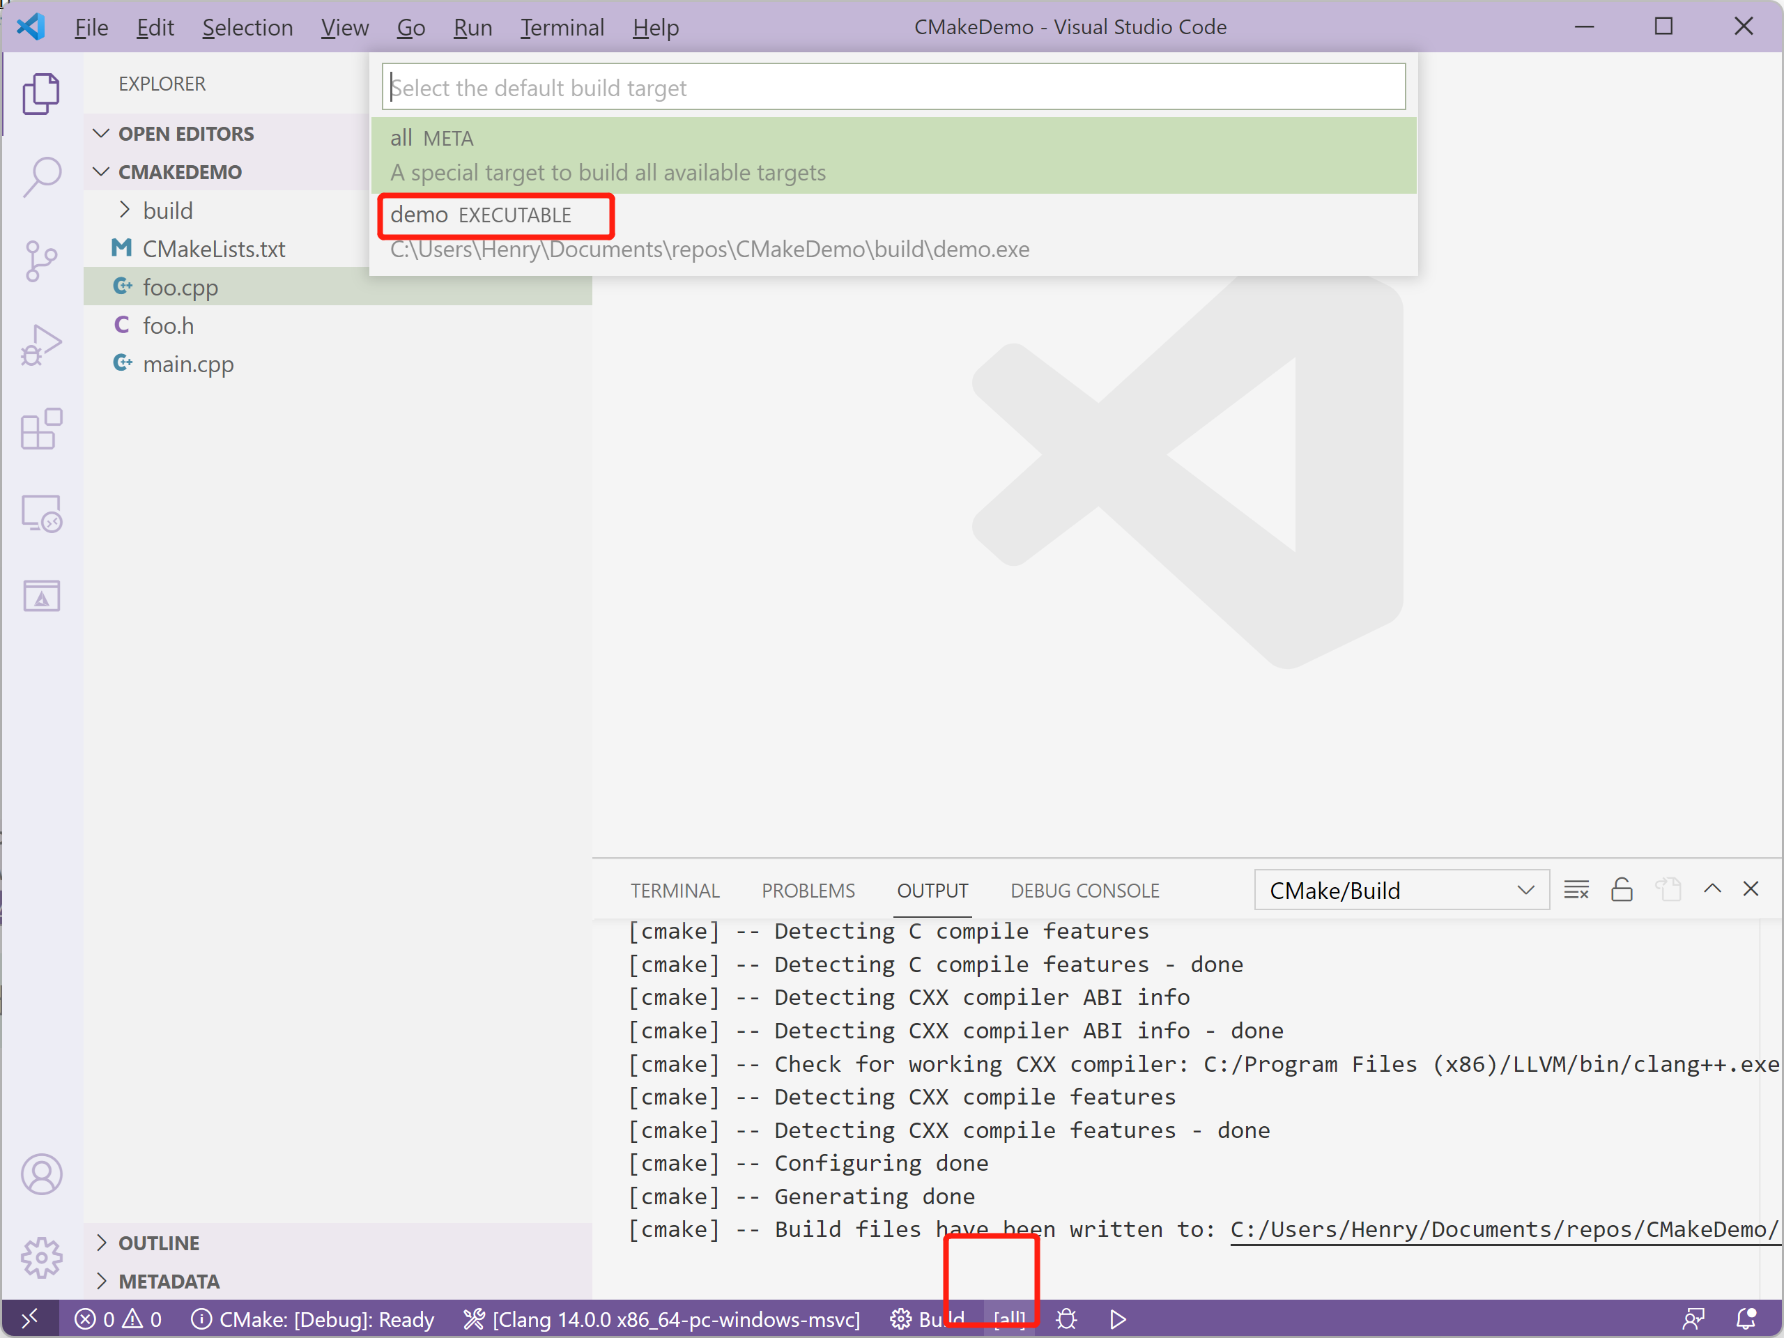This screenshot has height=1338, width=1784.
Task: Expand the METADATA section
Action: pos(337,1281)
